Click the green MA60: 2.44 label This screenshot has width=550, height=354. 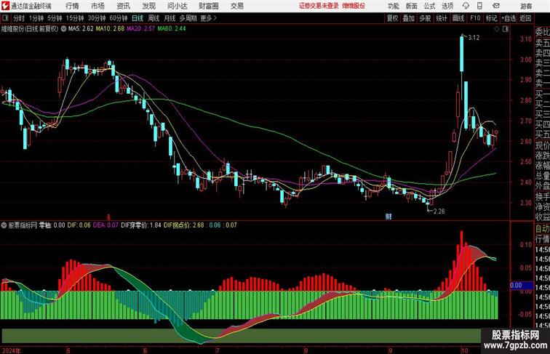[x=172, y=29]
